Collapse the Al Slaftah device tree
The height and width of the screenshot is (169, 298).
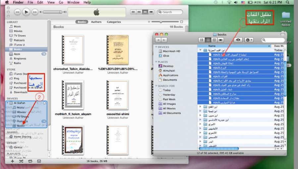click(8, 103)
